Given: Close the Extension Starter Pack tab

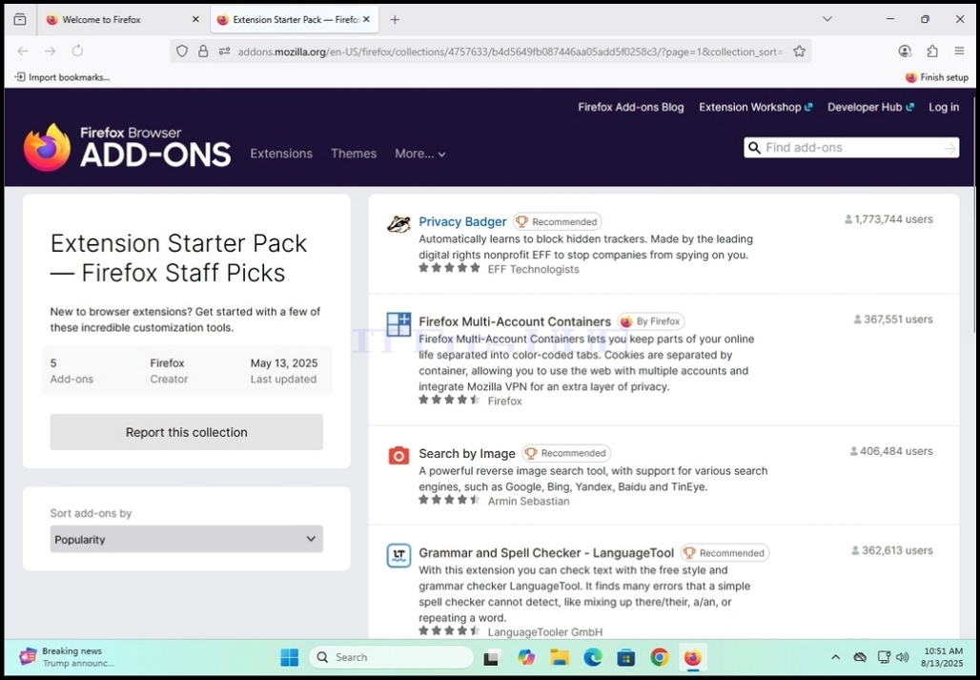Looking at the screenshot, I should pos(366,19).
